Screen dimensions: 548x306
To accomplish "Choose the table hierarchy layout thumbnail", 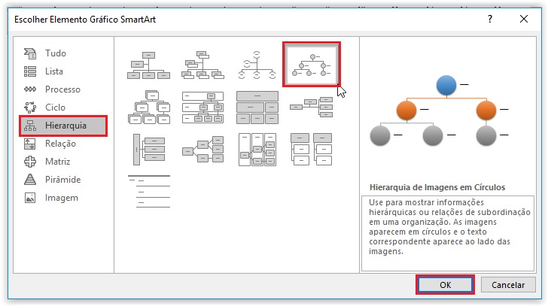I will 257,108.
